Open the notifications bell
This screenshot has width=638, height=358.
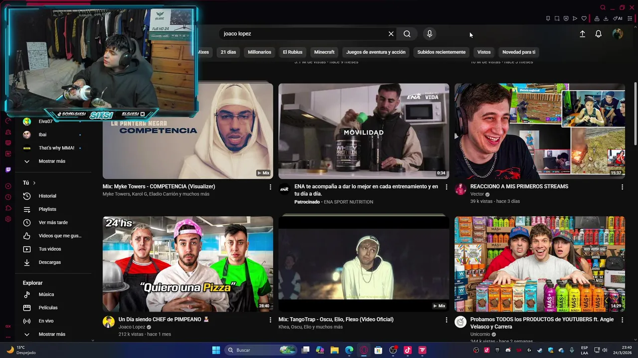(598, 34)
